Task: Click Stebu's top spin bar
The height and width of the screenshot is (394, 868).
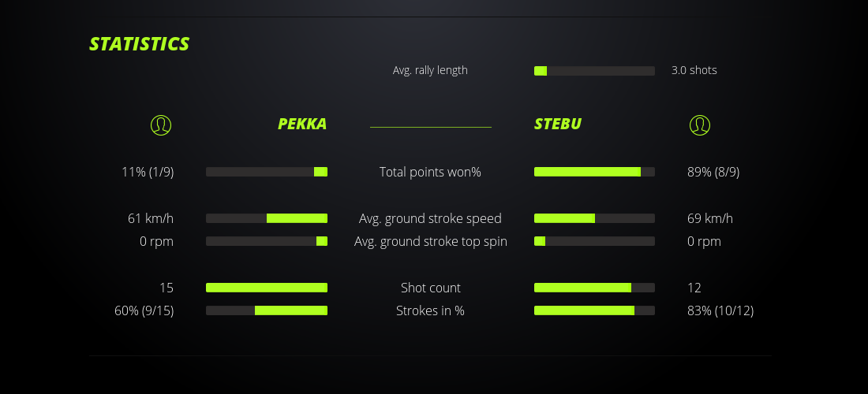Action: 594,241
